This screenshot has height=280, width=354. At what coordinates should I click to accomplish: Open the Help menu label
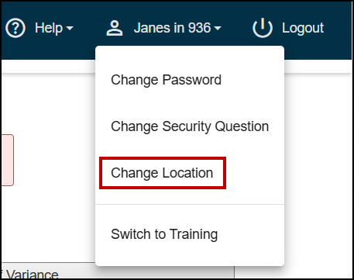(49, 28)
